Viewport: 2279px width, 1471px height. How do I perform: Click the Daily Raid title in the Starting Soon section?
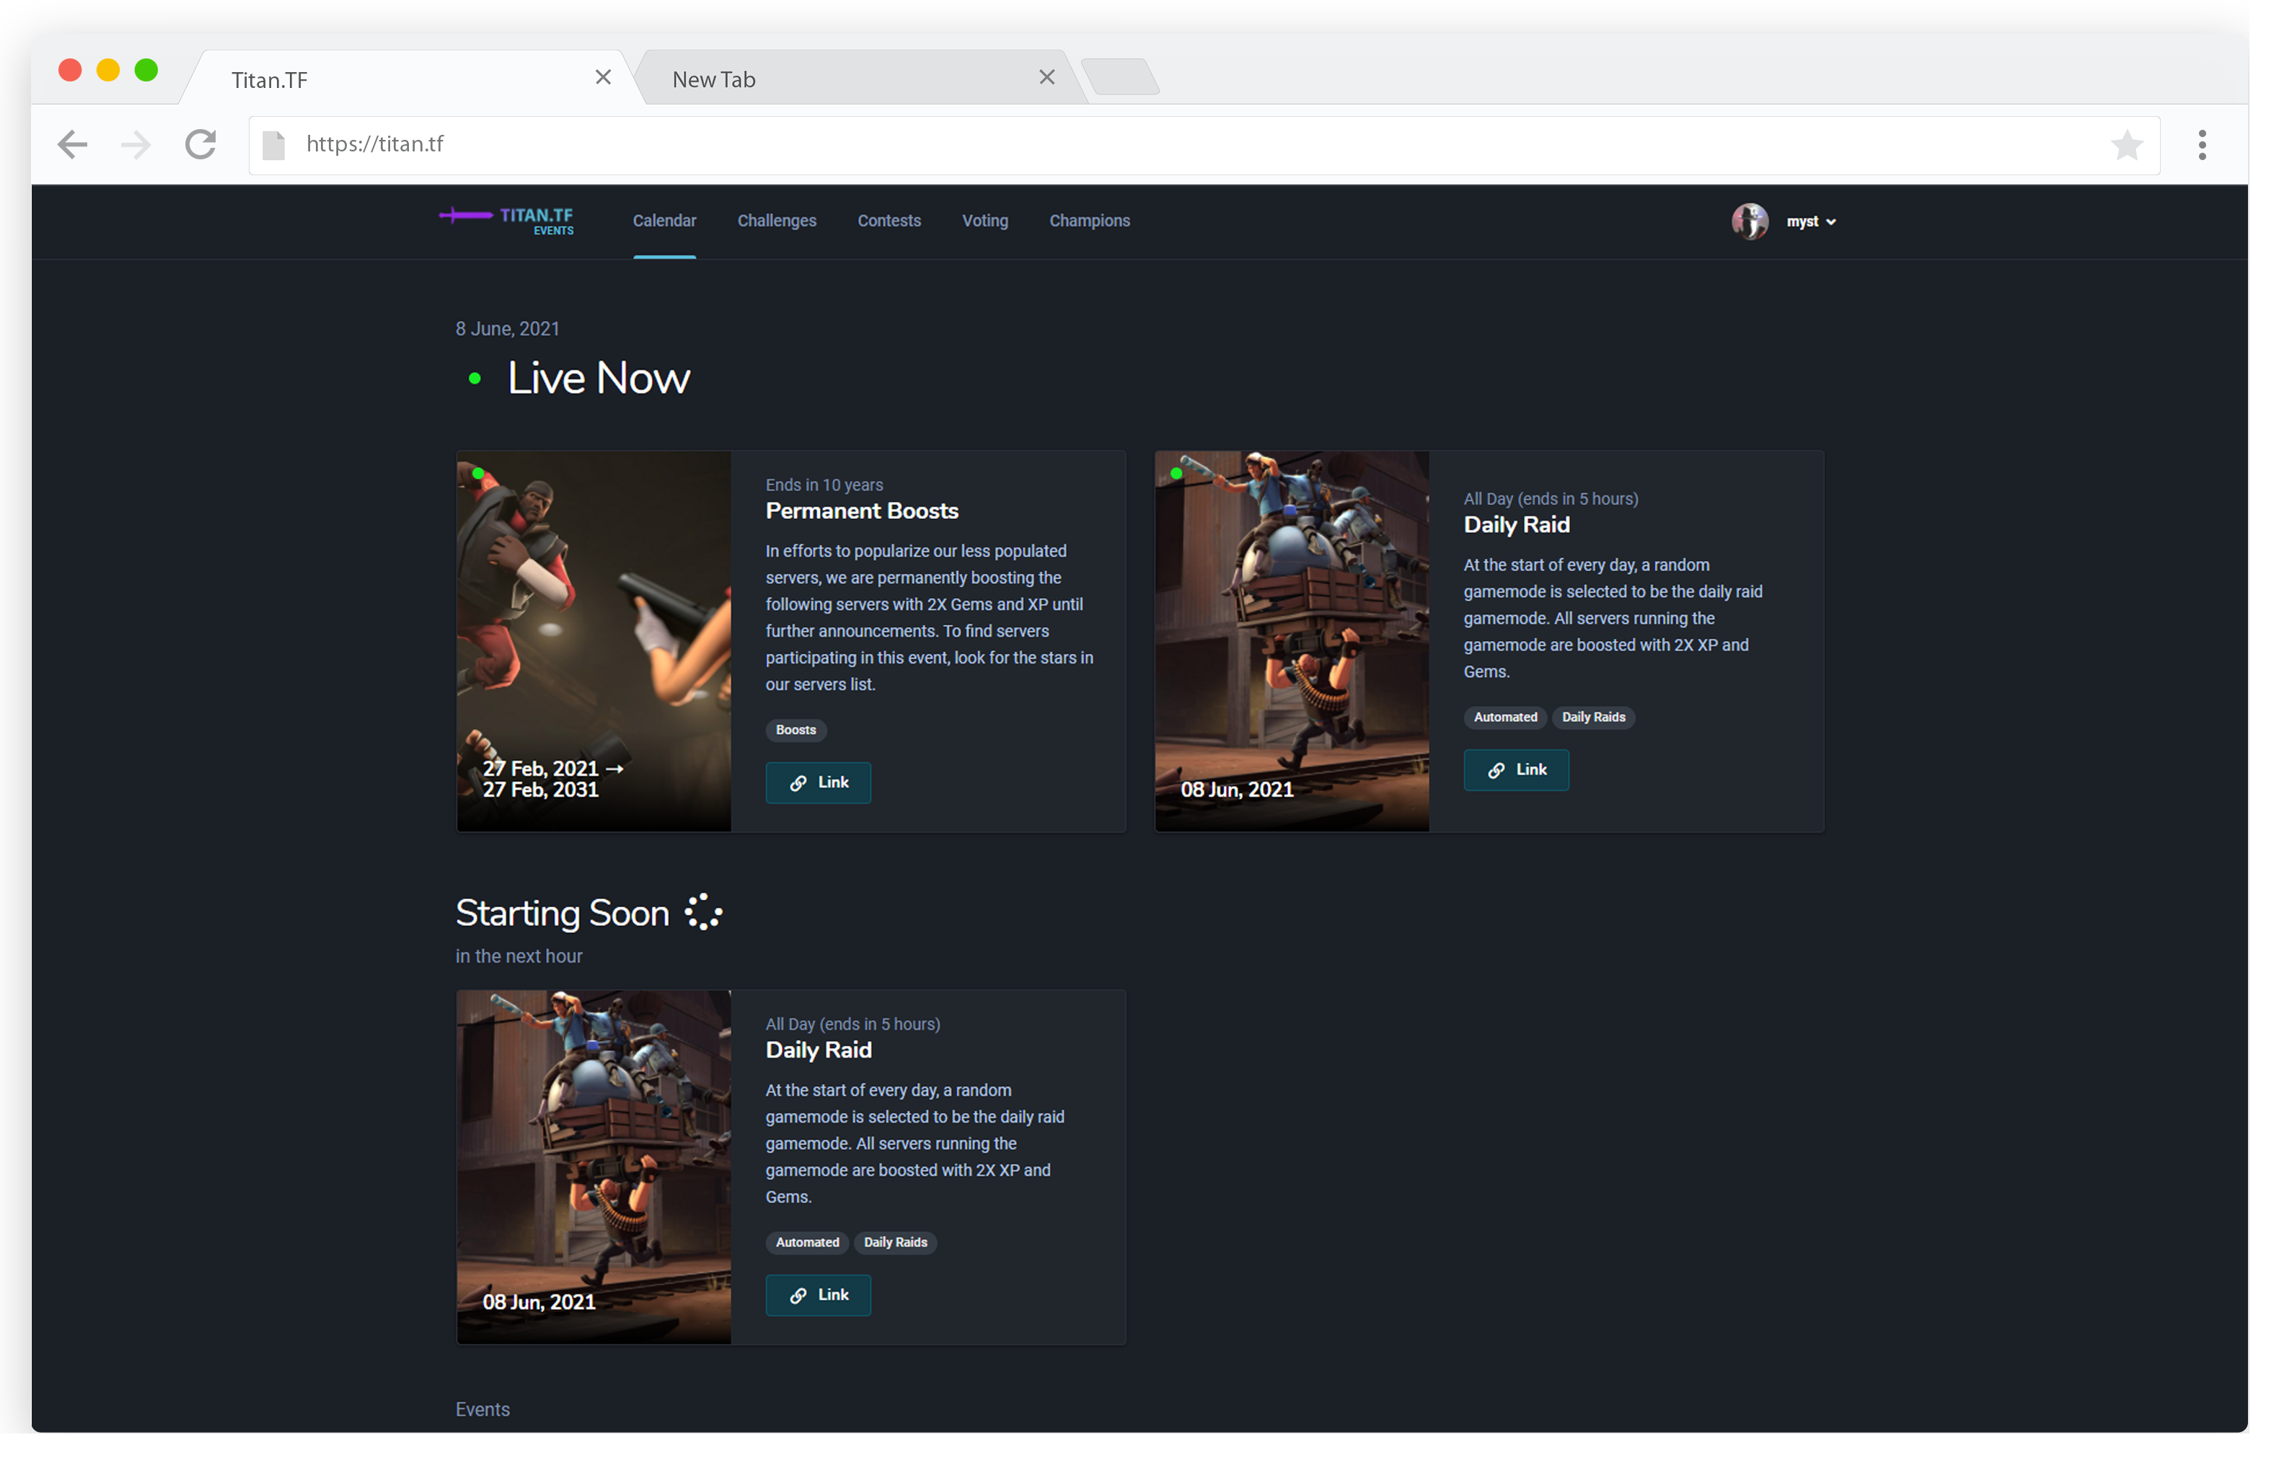[819, 1050]
